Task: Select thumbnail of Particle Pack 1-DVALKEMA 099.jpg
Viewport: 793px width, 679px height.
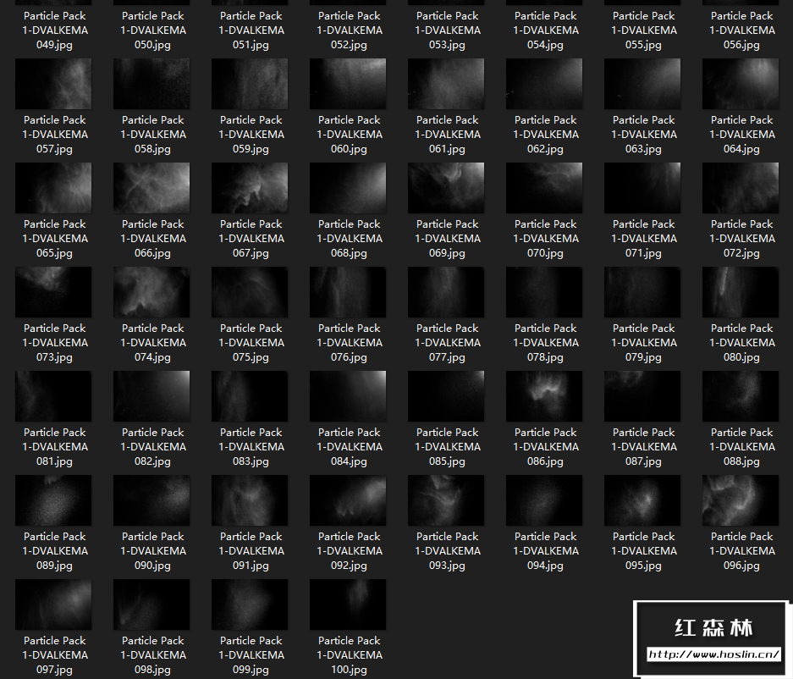Action: click(x=250, y=604)
